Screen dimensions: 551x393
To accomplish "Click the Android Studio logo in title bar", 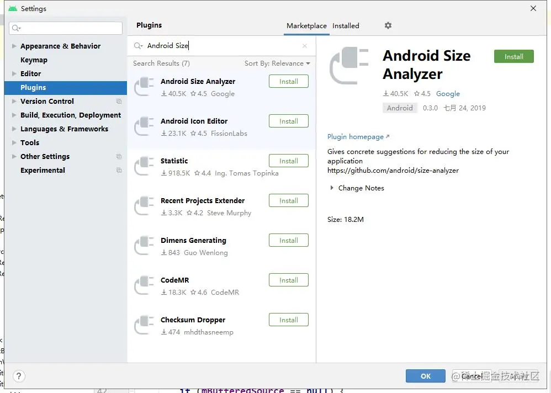I will point(13,8).
